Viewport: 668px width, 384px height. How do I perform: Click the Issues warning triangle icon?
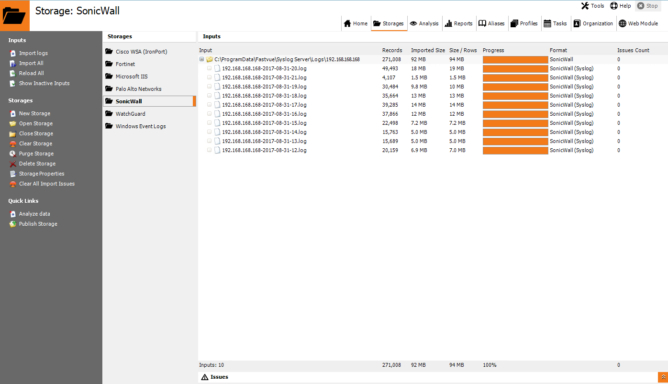(x=205, y=377)
